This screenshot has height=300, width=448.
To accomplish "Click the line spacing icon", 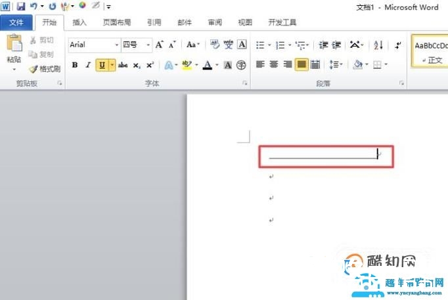I will pyautogui.click(x=334, y=64).
